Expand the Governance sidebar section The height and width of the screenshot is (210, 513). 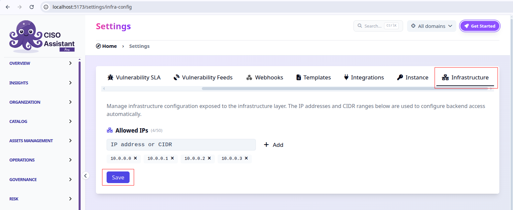coord(41,179)
